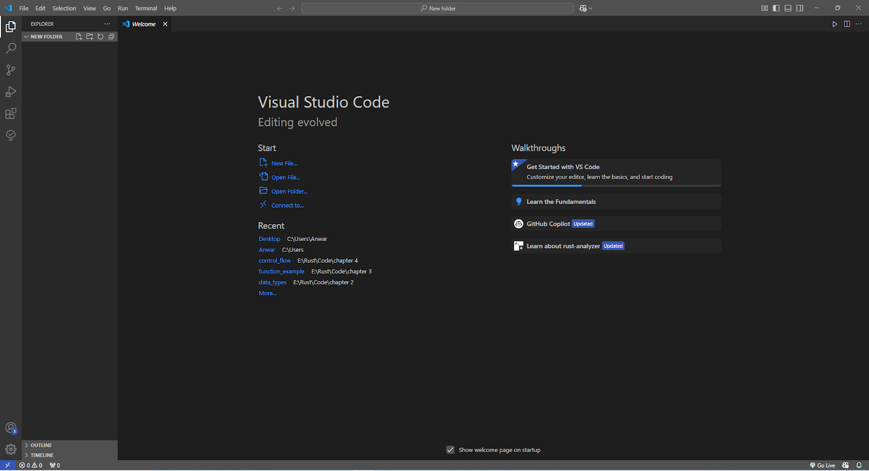The image size is (869, 471).
Task: Open the Testing view icon
Action: (x=11, y=135)
